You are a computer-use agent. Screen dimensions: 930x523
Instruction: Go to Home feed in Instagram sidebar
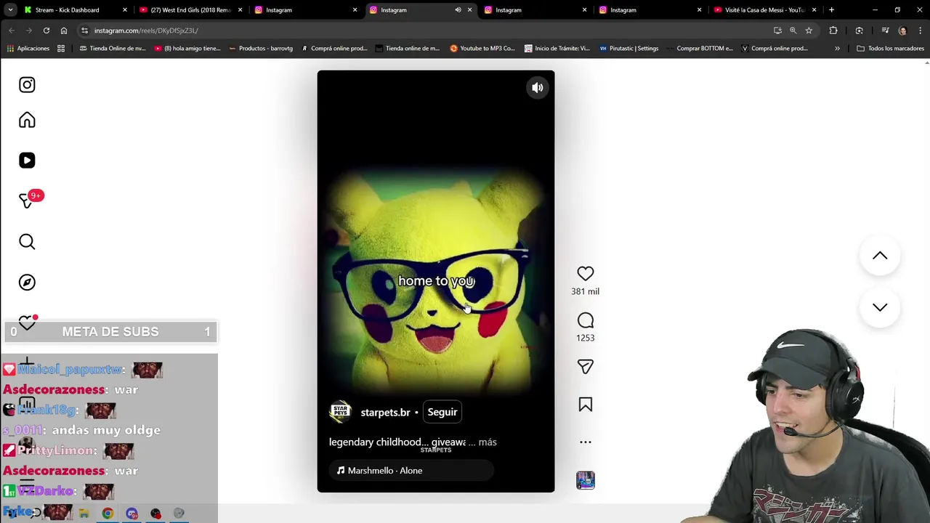[27, 120]
